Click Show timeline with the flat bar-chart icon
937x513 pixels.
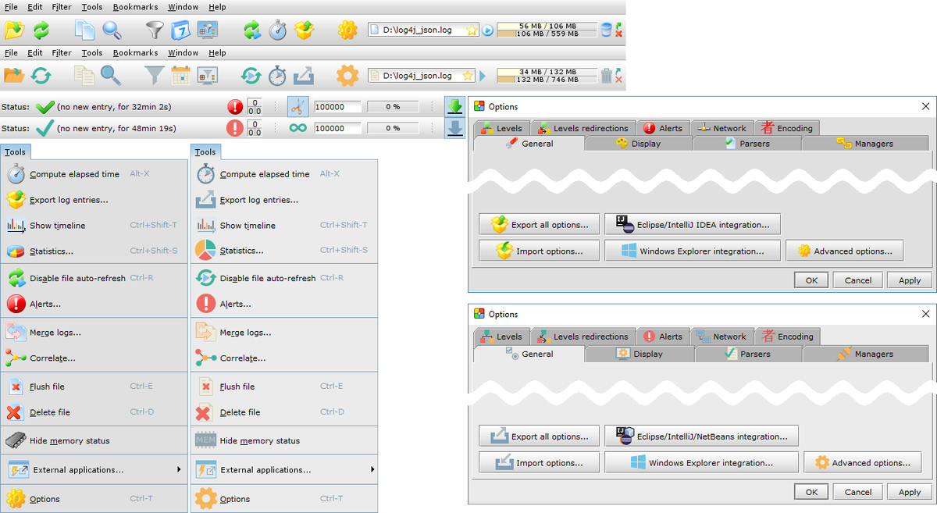tap(284, 225)
